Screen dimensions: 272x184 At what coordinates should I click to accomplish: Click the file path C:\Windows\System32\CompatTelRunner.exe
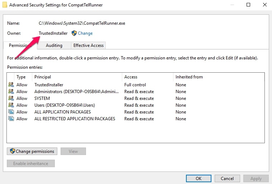click(x=82, y=23)
